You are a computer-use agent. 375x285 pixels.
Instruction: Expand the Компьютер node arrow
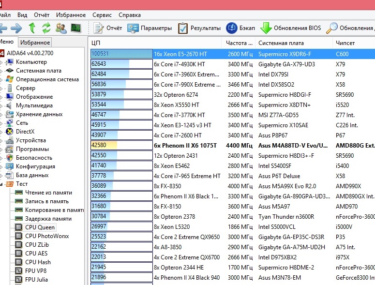(1, 62)
